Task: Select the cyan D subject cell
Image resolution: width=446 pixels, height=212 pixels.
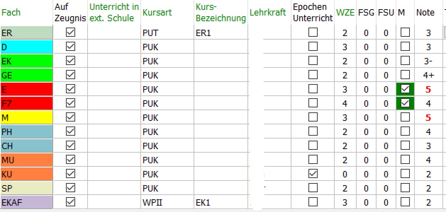Action: point(27,47)
